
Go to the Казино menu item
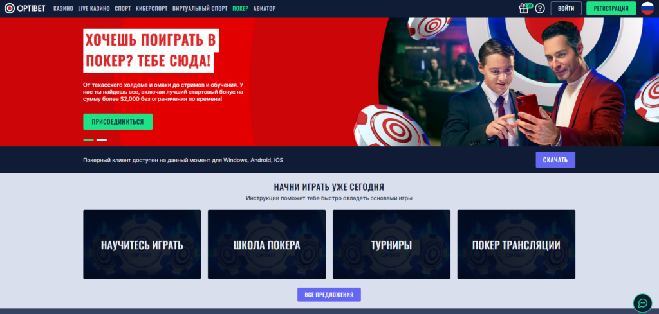pos(63,8)
